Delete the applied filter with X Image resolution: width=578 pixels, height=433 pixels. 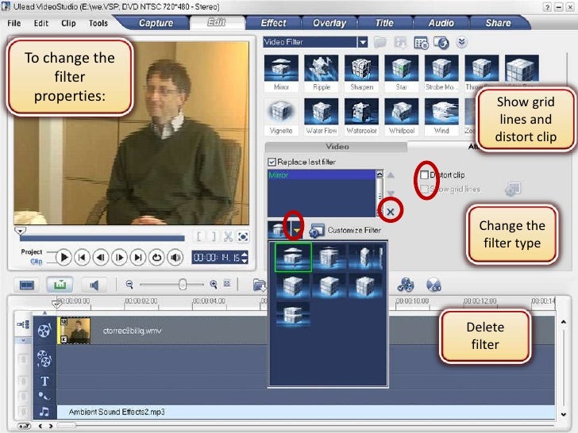(x=391, y=211)
